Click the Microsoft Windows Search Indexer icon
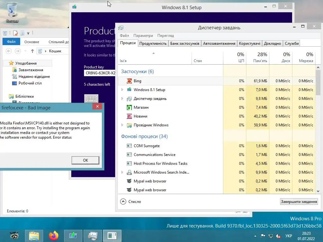The width and height of the screenshot is (323, 242). point(129,172)
